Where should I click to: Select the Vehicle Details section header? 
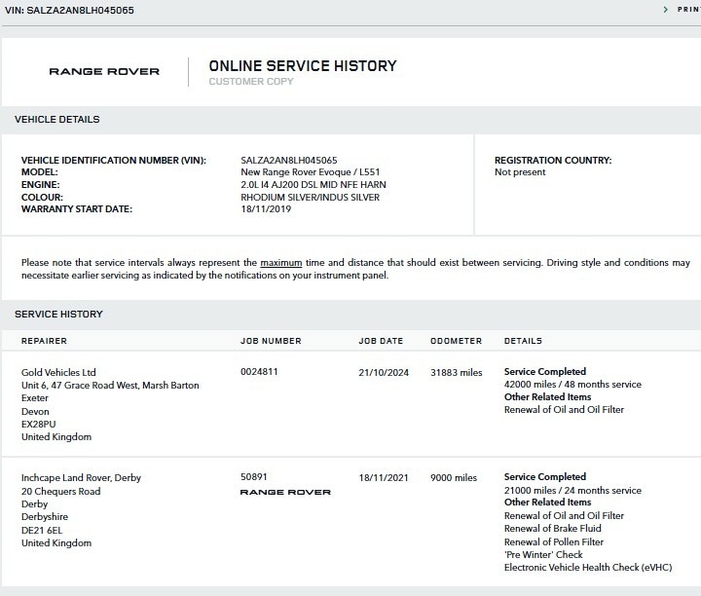(57, 120)
